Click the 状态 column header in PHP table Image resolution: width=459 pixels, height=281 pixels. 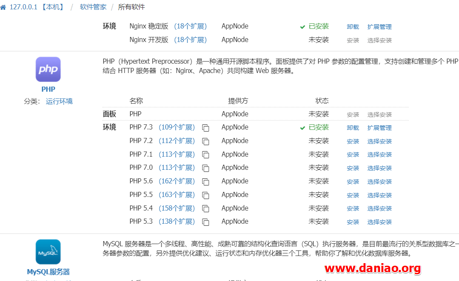point(322,101)
